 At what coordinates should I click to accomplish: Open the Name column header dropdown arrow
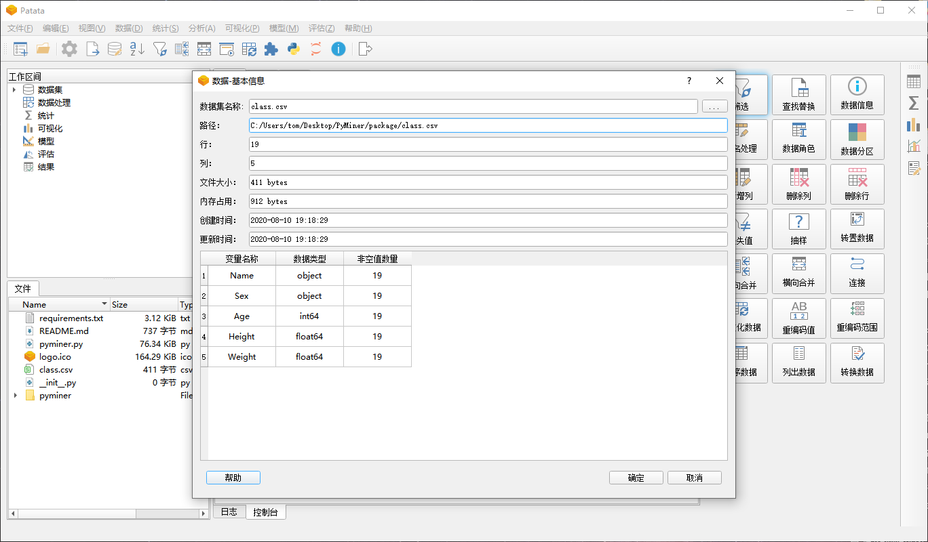(104, 304)
